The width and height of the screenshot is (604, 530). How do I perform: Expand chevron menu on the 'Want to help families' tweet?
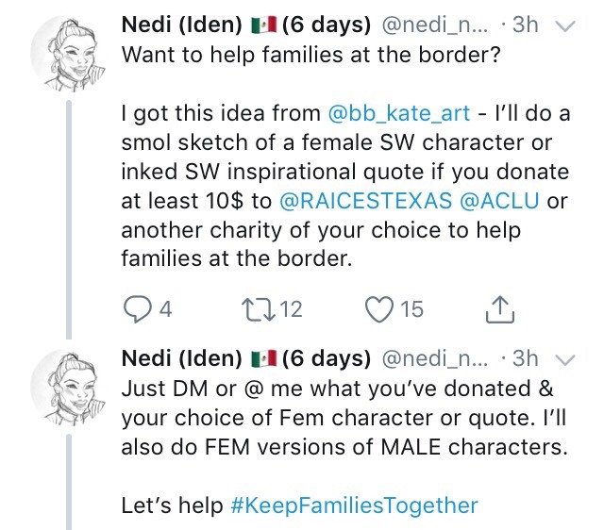(566, 27)
